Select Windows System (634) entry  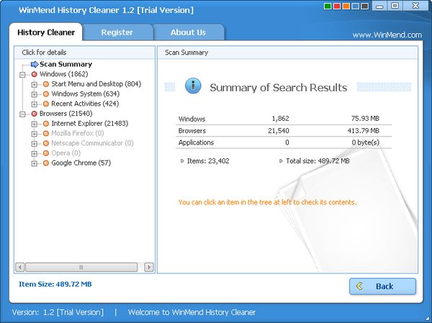(x=86, y=94)
